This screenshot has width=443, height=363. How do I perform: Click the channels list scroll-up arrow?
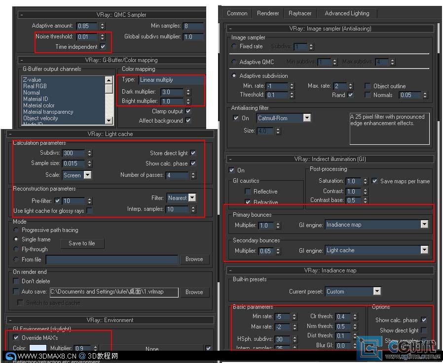coord(109,80)
